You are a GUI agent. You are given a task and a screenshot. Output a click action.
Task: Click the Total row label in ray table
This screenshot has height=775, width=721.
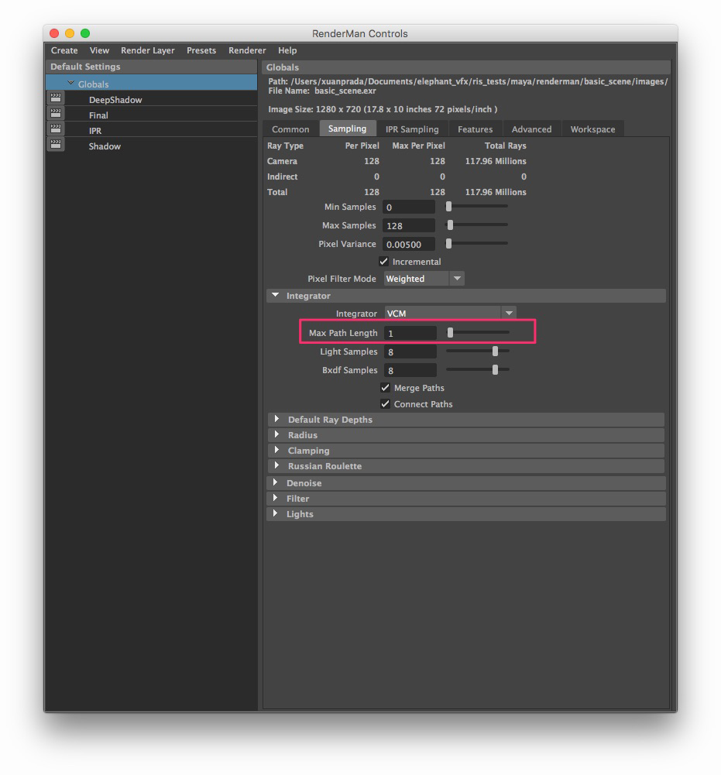pyautogui.click(x=277, y=192)
